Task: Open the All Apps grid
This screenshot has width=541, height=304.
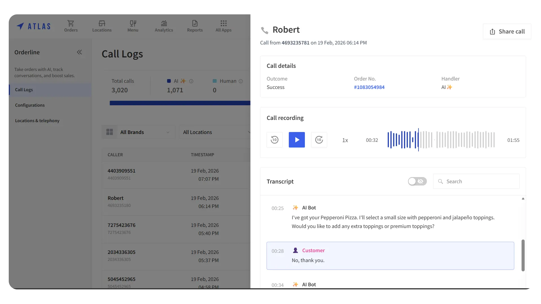Action: [x=223, y=26]
